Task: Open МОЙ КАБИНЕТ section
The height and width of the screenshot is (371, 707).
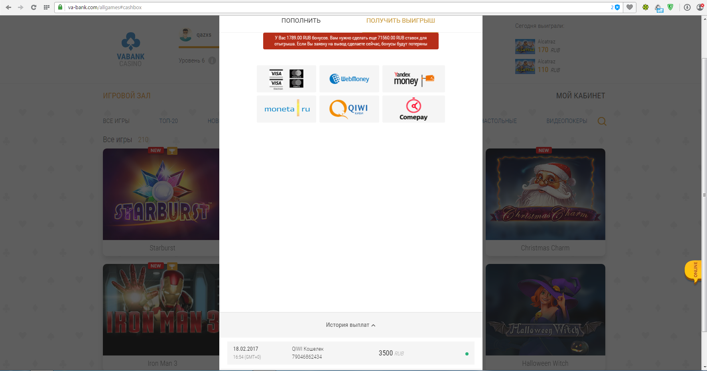Action: pyautogui.click(x=581, y=96)
